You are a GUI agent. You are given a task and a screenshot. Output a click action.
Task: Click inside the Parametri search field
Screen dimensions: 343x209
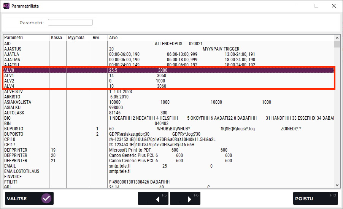coord(70,22)
